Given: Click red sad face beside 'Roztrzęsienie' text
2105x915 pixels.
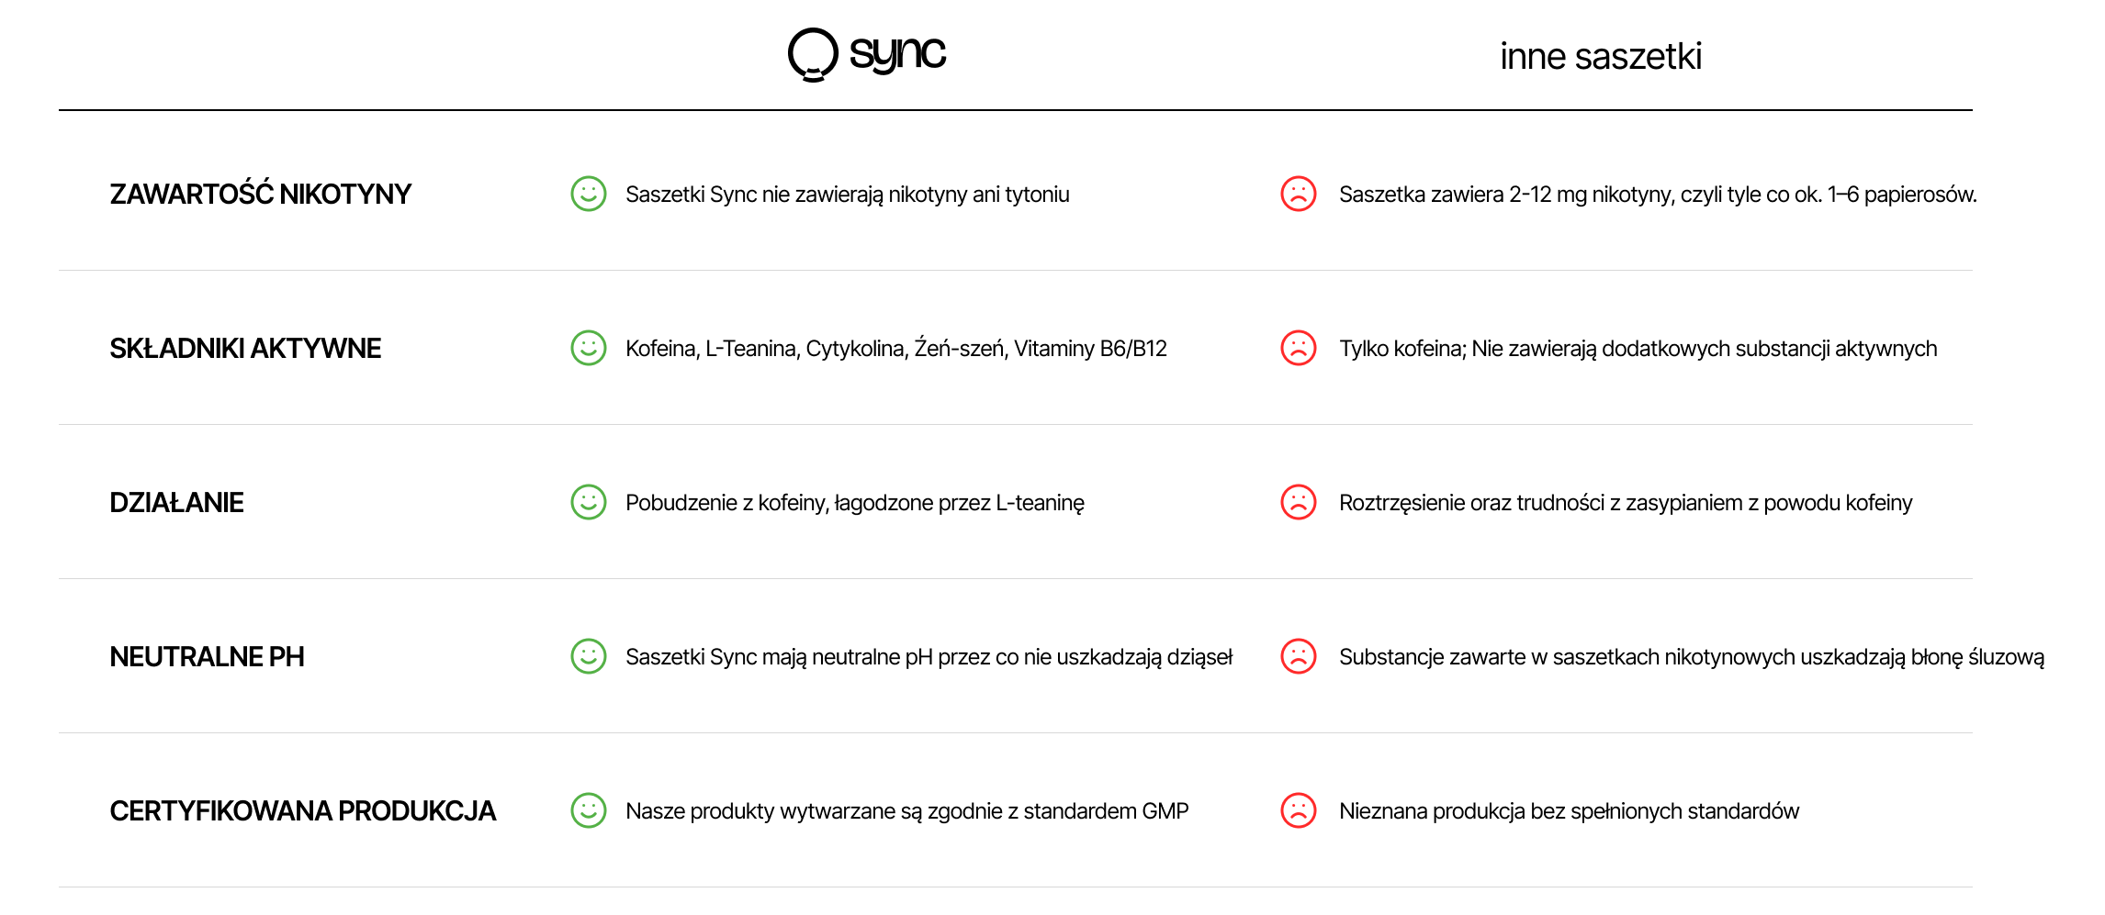Looking at the screenshot, I should (x=1299, y=502).
